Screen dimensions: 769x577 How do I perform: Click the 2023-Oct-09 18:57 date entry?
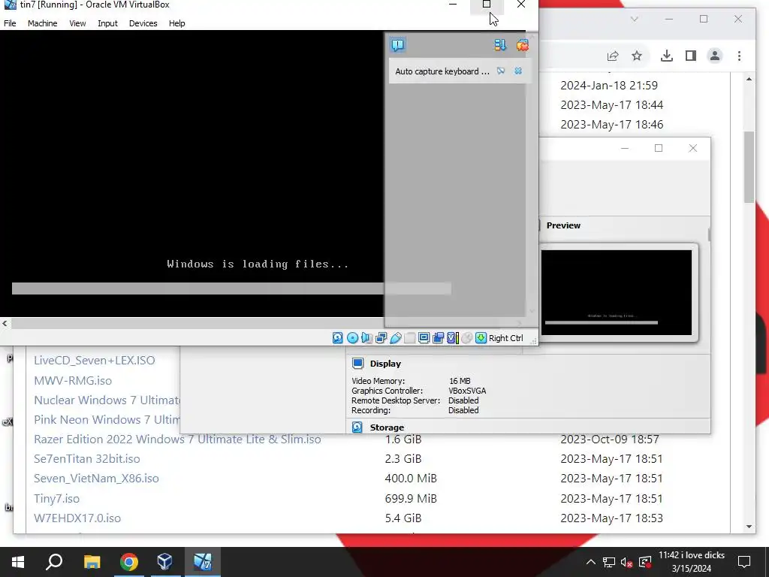point(610,439)
